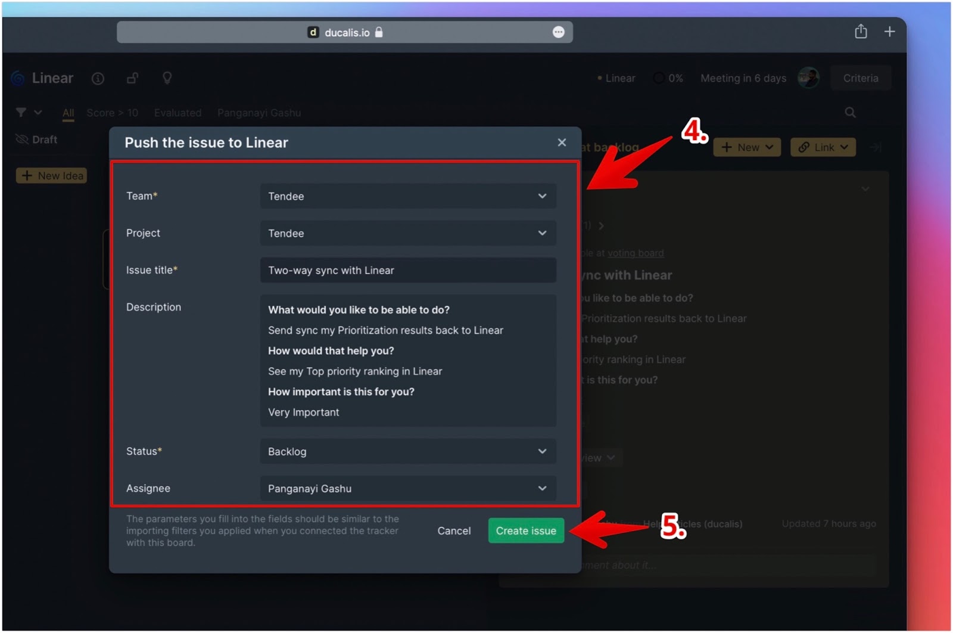Viewport: 953px width, 633px height.
Task: Click the search magnifier icon
Action: [x=850, y=112]
